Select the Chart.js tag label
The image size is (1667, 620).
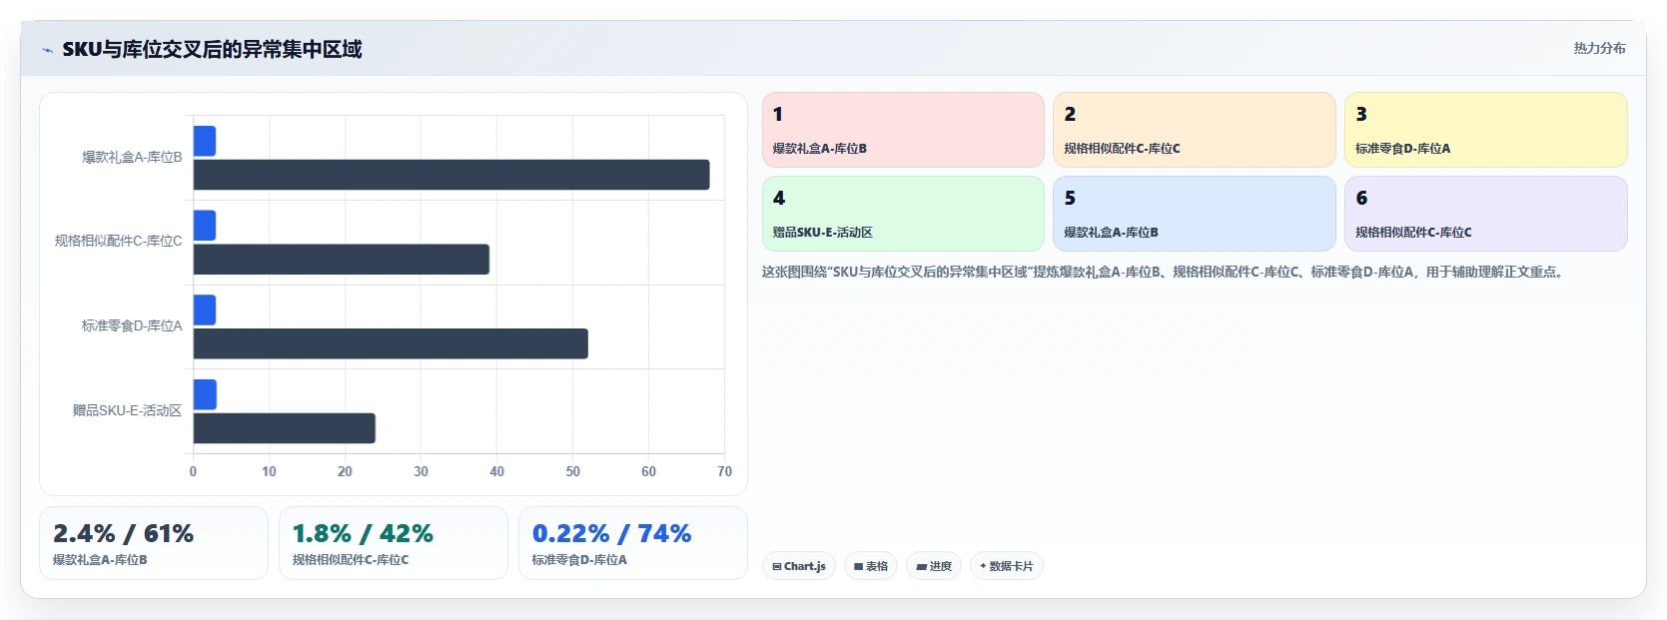tap(805, 566)
